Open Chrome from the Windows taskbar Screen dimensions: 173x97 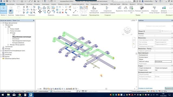click(x=20, y=95)
